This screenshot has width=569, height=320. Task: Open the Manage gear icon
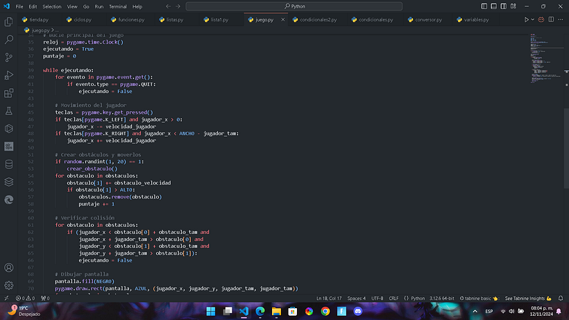[9, 285]
